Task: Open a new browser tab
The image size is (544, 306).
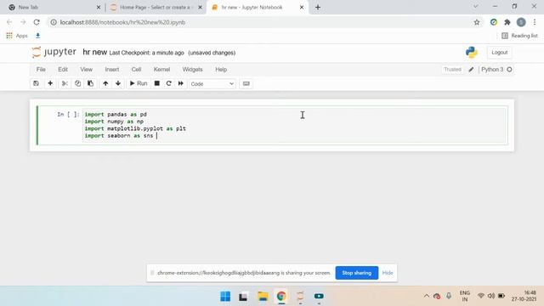Action: [x=318, y=8]
